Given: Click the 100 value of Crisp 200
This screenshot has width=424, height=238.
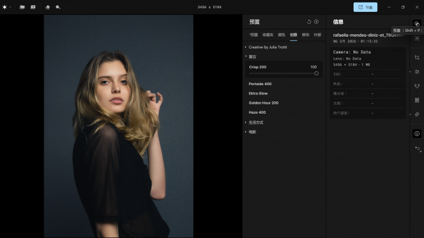Looking at the screenshot, I should (314, 67).
